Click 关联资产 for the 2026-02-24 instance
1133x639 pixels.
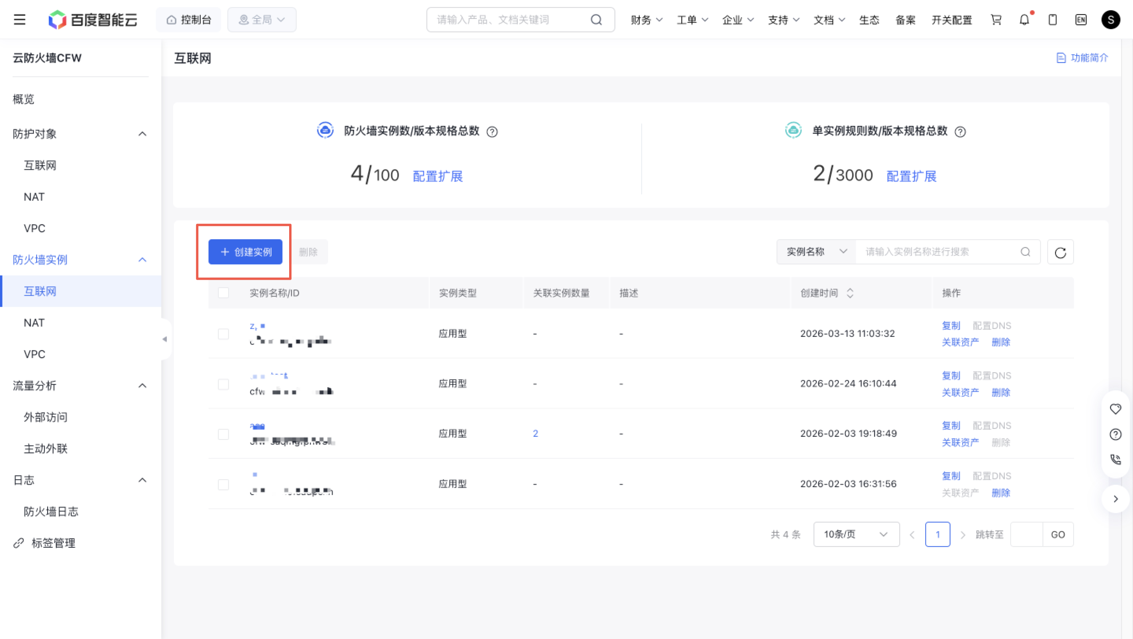point(960,392)
